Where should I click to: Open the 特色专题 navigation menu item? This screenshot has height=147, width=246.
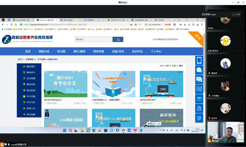coord(99,52)
